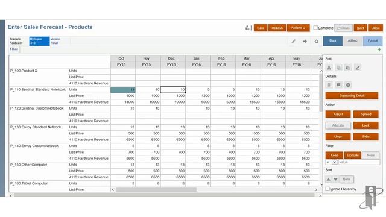Viewport: 386px width, 217px height.
Task: Click the Undo action button
Action: click(338, 137)
